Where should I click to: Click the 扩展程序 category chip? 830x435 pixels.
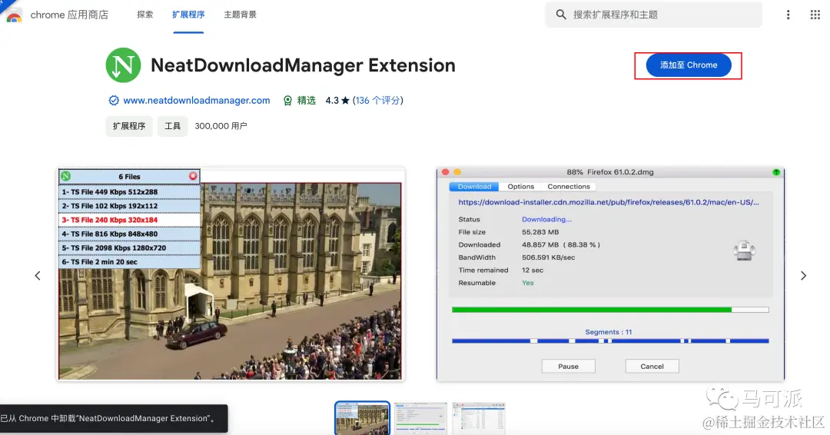coord(129,126)
